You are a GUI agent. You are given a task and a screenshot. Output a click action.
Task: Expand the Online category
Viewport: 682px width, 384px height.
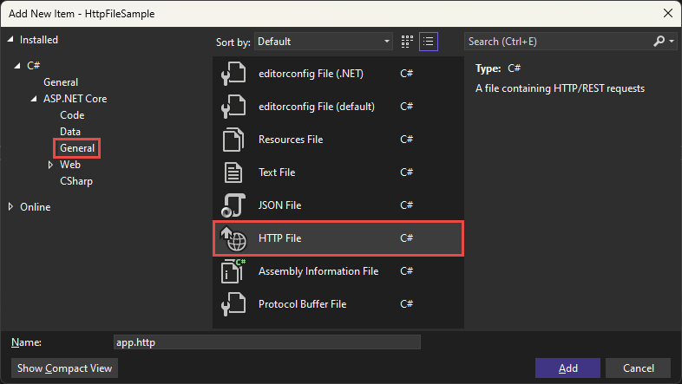[10, 207]
